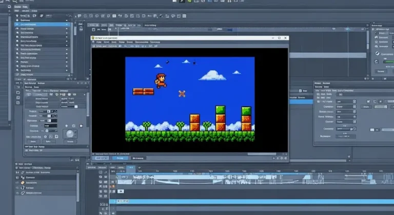This screenshot has height=215, width=394.
Task: Click the diamond keyframe icon beside the dark field
Action: (x=66, y=126)
